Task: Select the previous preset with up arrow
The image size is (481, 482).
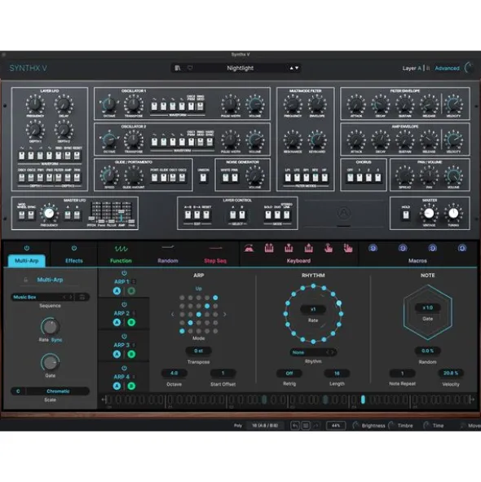Action: pyautogui.click(x=291, y=68)
